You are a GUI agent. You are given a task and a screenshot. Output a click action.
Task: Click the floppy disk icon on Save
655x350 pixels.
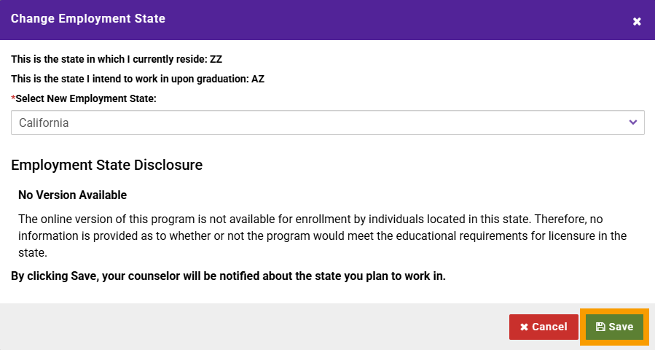click(x=600, y=327)
